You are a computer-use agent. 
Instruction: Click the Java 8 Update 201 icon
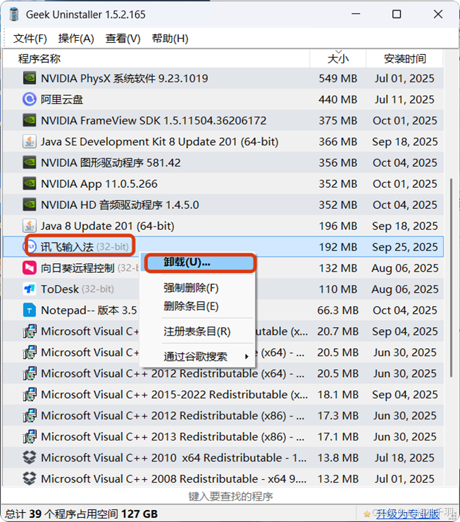coord(30,226)
